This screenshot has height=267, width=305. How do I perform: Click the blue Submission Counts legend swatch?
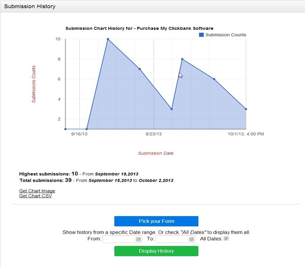tap(202, 35)
